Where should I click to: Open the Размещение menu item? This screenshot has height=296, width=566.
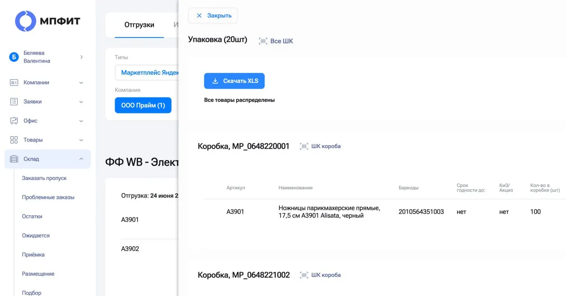[38, 274]
